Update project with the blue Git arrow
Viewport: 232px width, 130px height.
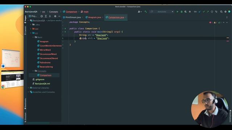point(200,12)
